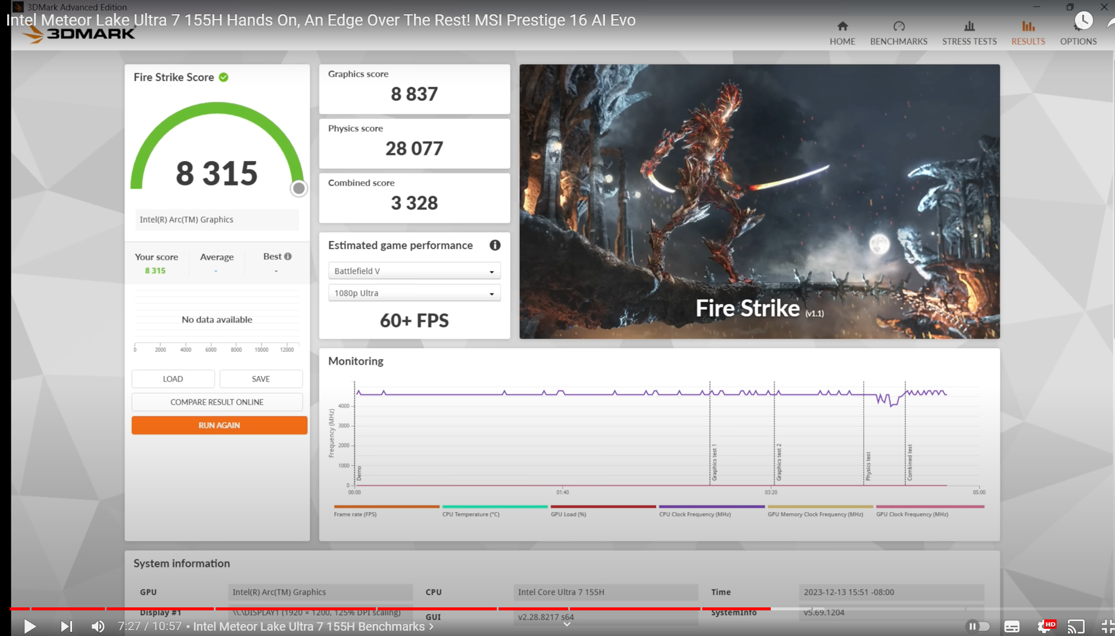The image size is (1115, 636).
Task: Click the Physics score value 28 077
Action: pyautogui.click(x=415, y=148)
